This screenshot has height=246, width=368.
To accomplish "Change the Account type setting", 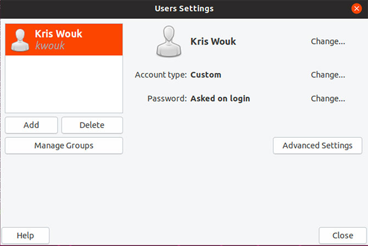I will click(327, 75).
